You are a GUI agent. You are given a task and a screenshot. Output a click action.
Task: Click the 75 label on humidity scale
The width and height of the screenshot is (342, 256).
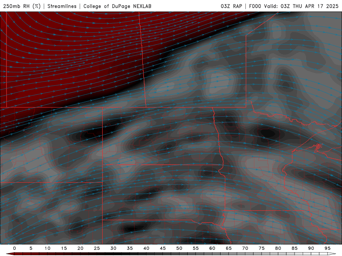coord(262,248)
